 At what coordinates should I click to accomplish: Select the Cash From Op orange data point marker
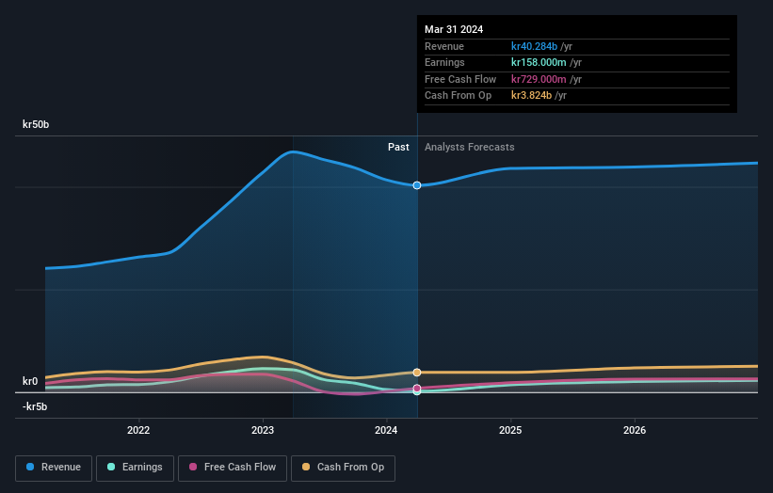pos(417,373)
